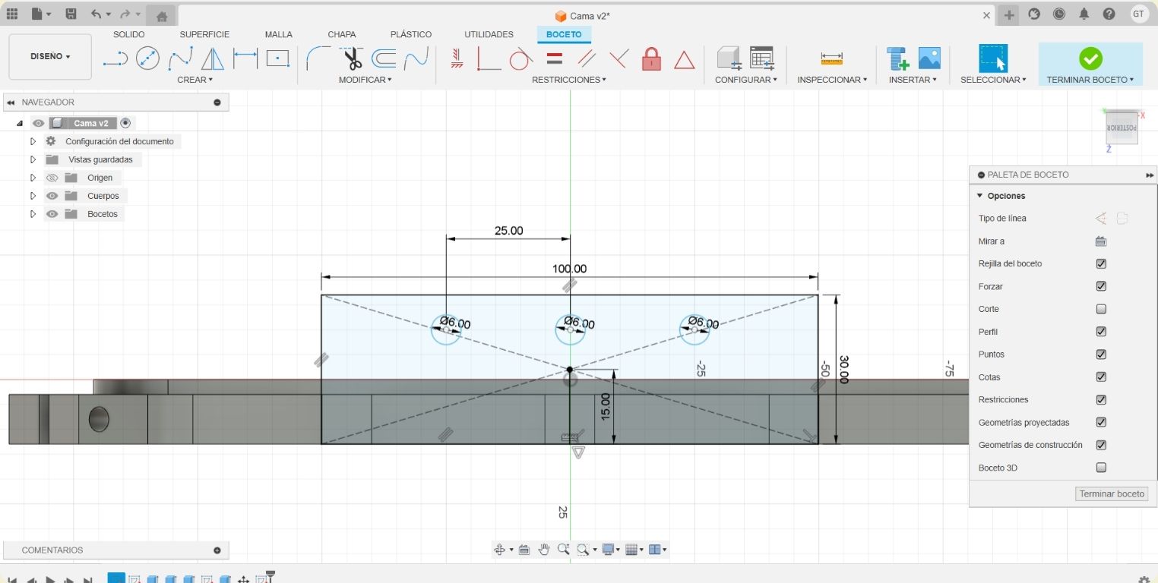This screenshot has height=583, width=1158.
Task: Enable the Boceto 3D checkbox
Action: pyautogui.click(x=1101, y=468)
